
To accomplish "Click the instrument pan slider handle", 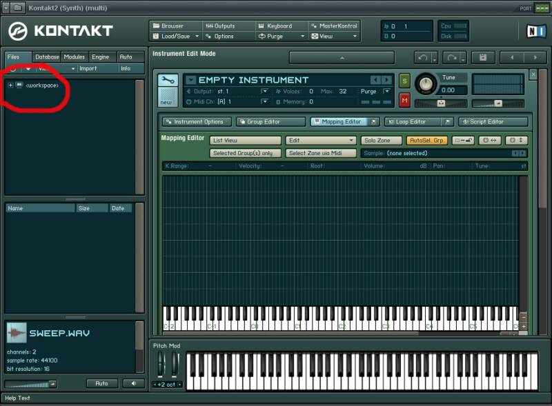I will tap(441, 103).
